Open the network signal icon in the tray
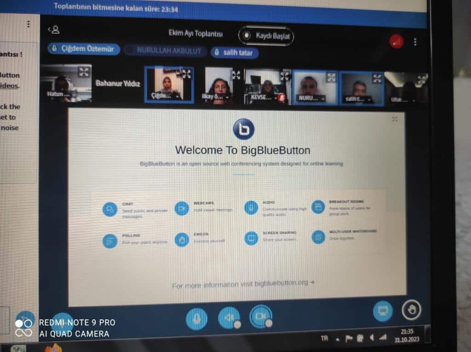The width and height of the screenshot is (471, 352). [383, 338]
